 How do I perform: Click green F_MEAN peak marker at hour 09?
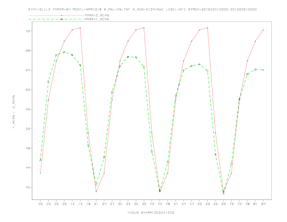(x=64, y=52)
